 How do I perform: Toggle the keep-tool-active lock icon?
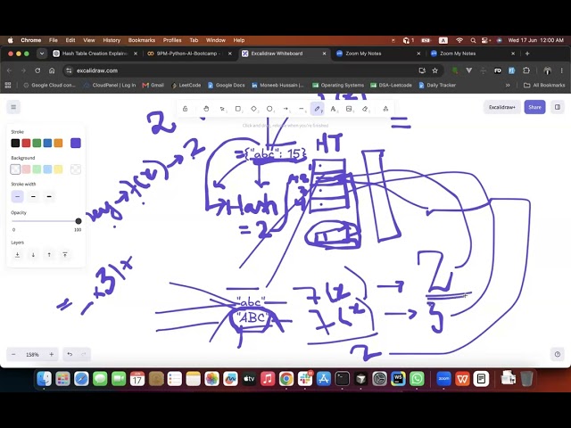[185, 109]
